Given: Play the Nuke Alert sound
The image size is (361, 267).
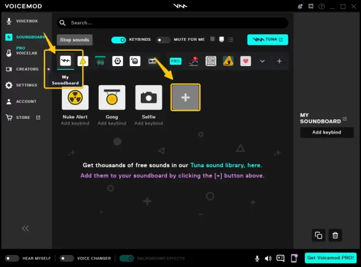Looking at the screenshot, I should [x=75, y=97].
